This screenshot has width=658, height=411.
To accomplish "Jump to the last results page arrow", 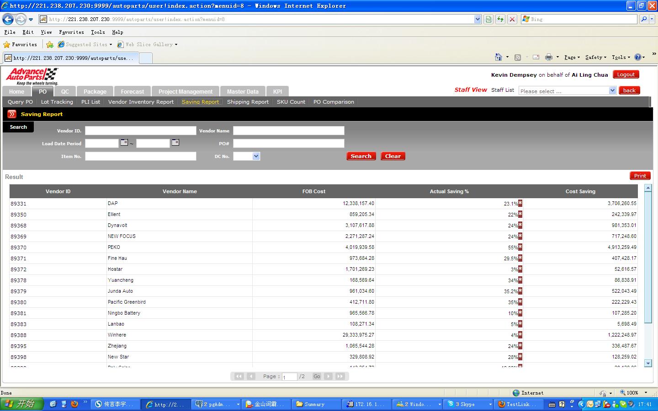I will [340, 376].
